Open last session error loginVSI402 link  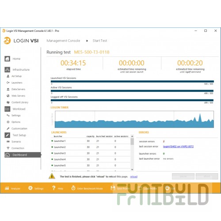tap(178, 146)
